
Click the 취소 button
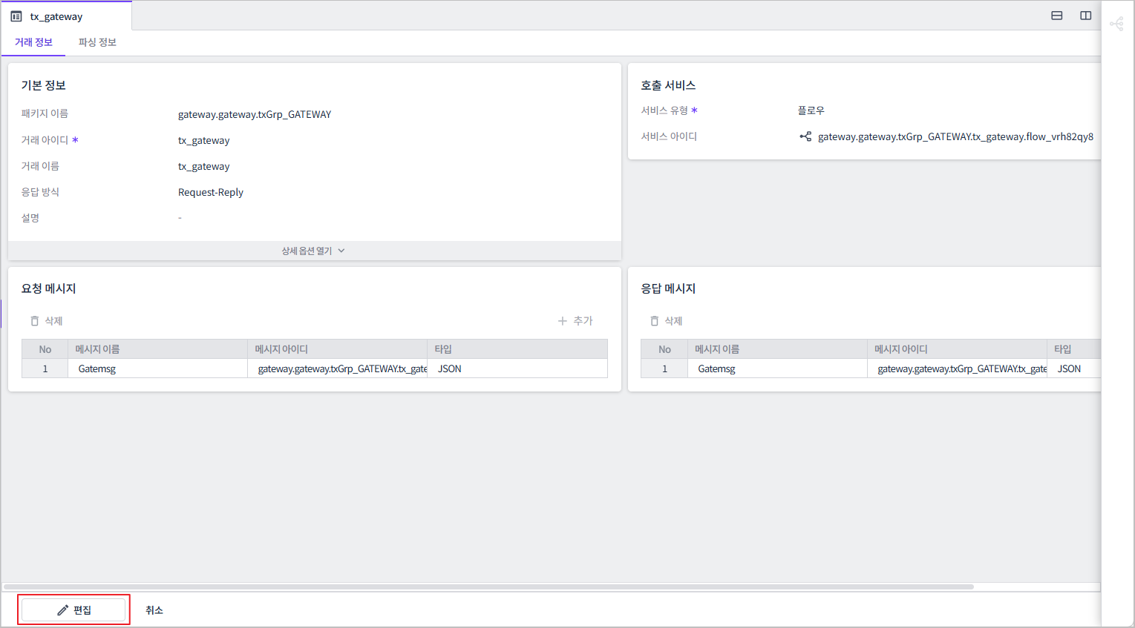click(154, 610)
